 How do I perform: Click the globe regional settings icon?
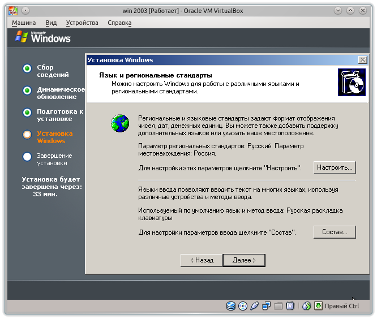[120, 123]
